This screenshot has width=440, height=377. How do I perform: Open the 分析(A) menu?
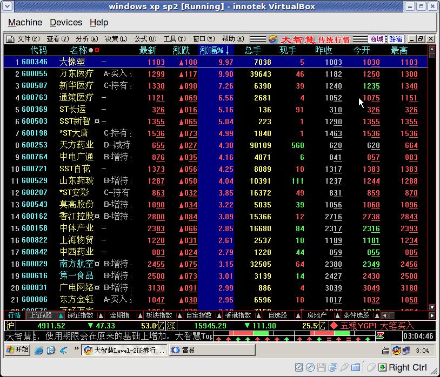87,39
